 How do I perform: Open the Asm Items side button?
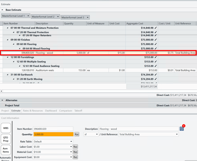6,150
